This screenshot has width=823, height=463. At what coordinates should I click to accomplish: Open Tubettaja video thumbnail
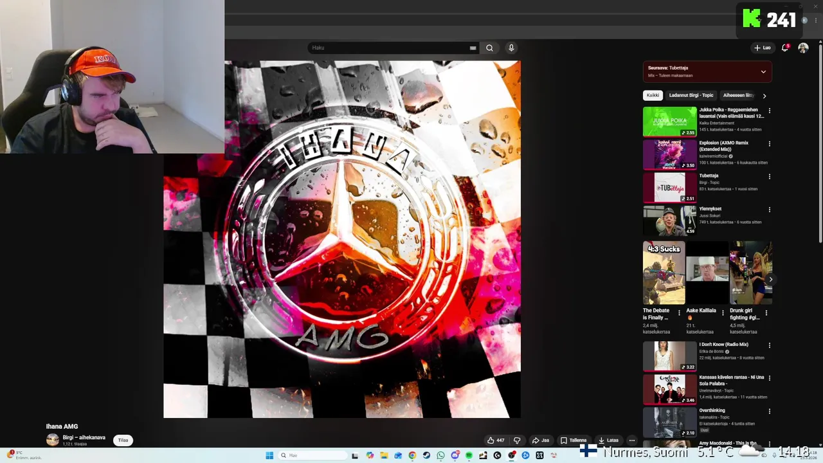(669, 187)
